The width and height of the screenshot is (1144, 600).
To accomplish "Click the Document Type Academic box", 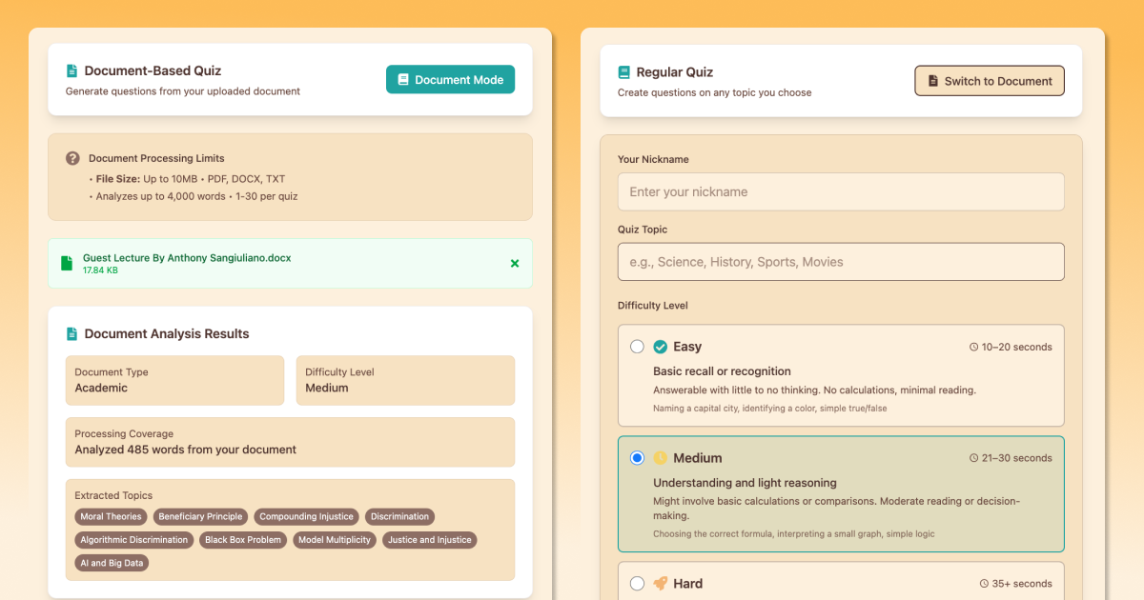I will point(174,381).
